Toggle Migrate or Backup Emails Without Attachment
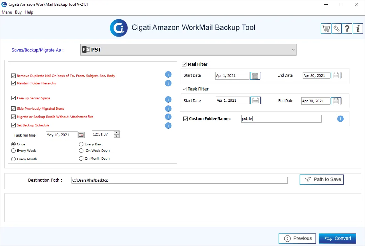This screenshot has width=365, height=246. pyautogui.click(x=13, y=117)
